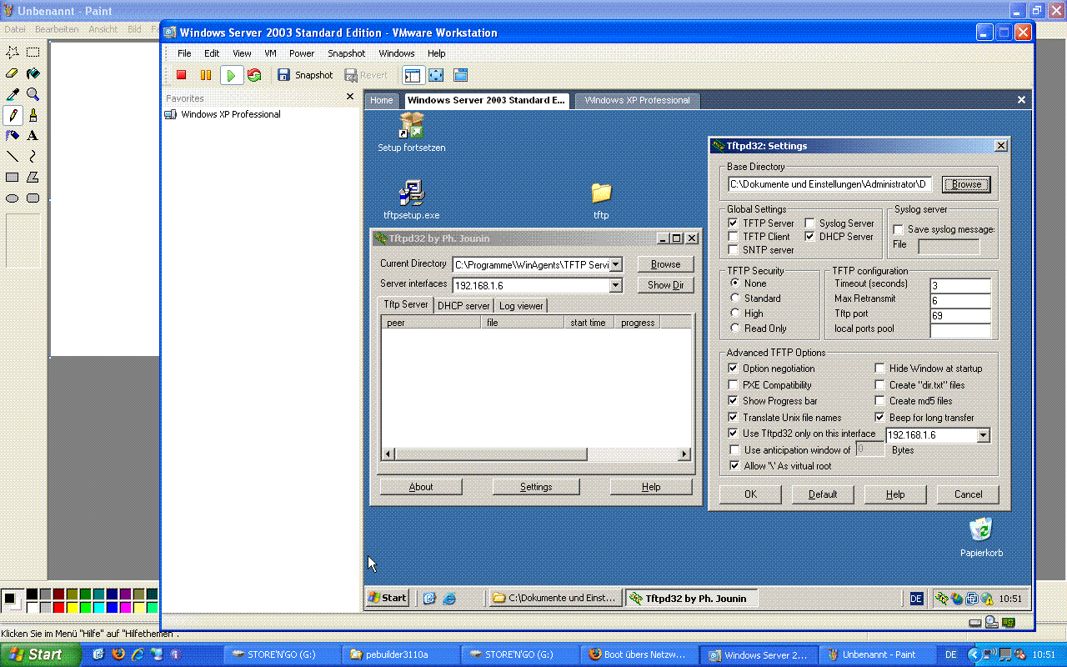The image size is (1067, 667).
Task: Toggle the TFTP Server checkbox
Action: (x=733, y=223)
